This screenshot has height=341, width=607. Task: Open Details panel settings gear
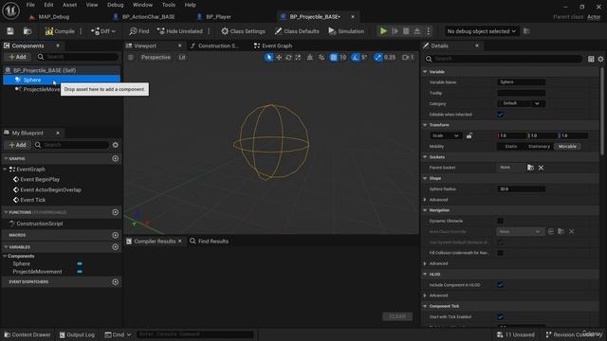600,59
